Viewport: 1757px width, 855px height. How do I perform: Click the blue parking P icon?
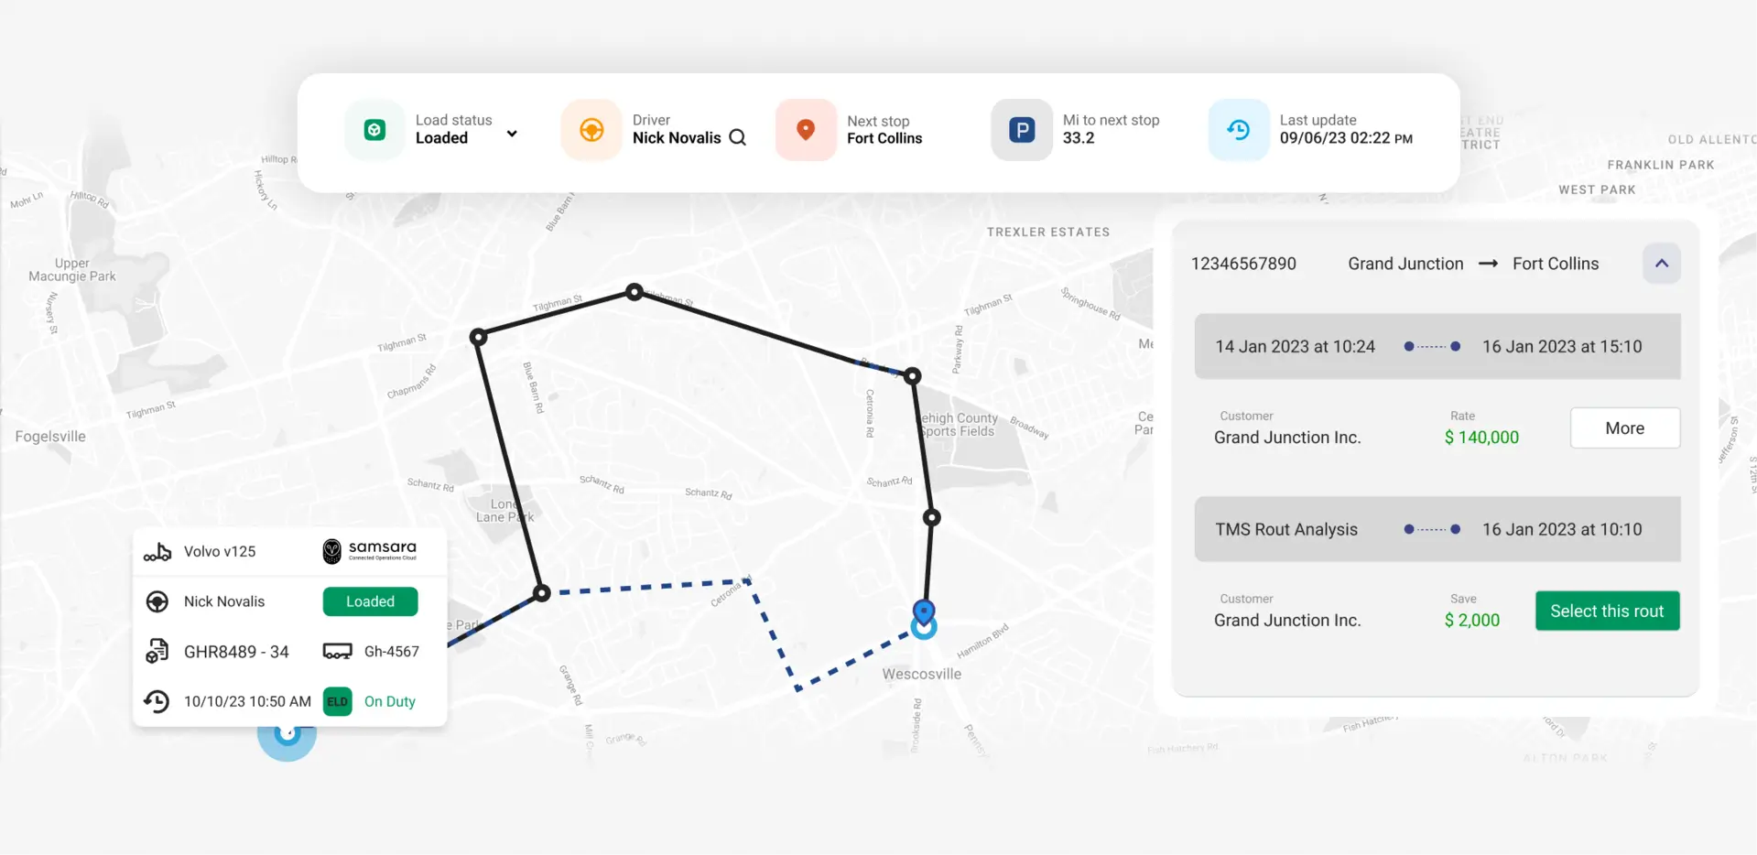[x=1022, y=130]
